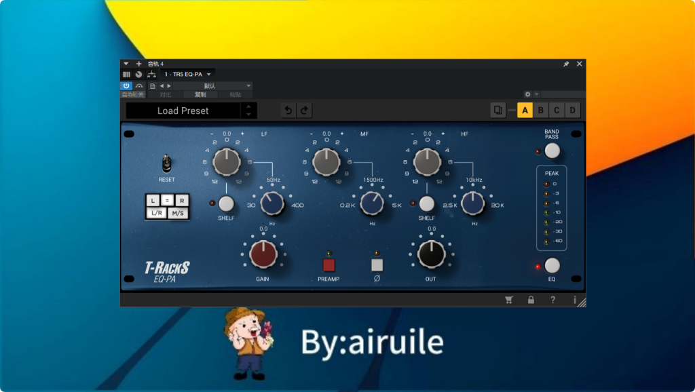The width and height of the screenshot is (695, 392).
Task: Open help with the question mark icon
Action: (x=552, y=300)
